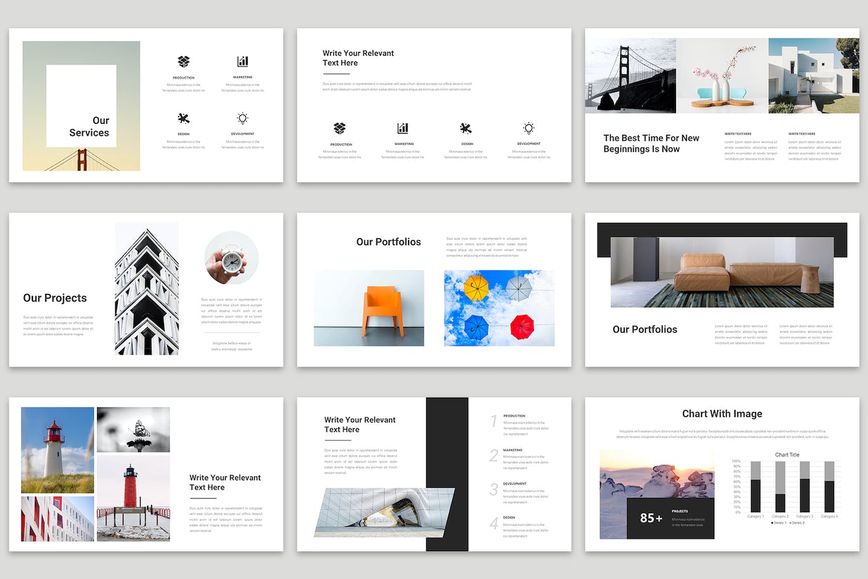Select the DESIGN label in the numbered list
Viewport: 868px width, 579px height.
pyautogui.click(x=509, y=518)
